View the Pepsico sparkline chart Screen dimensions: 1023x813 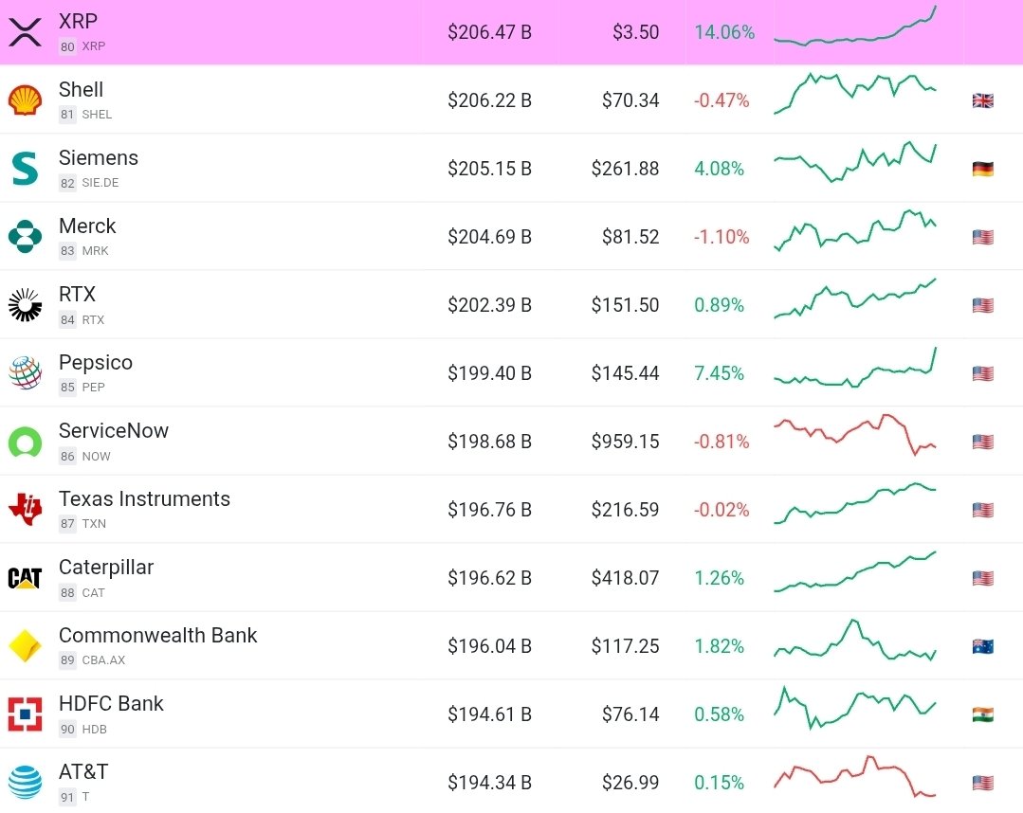pyautogui.click(x=855, y=368)
